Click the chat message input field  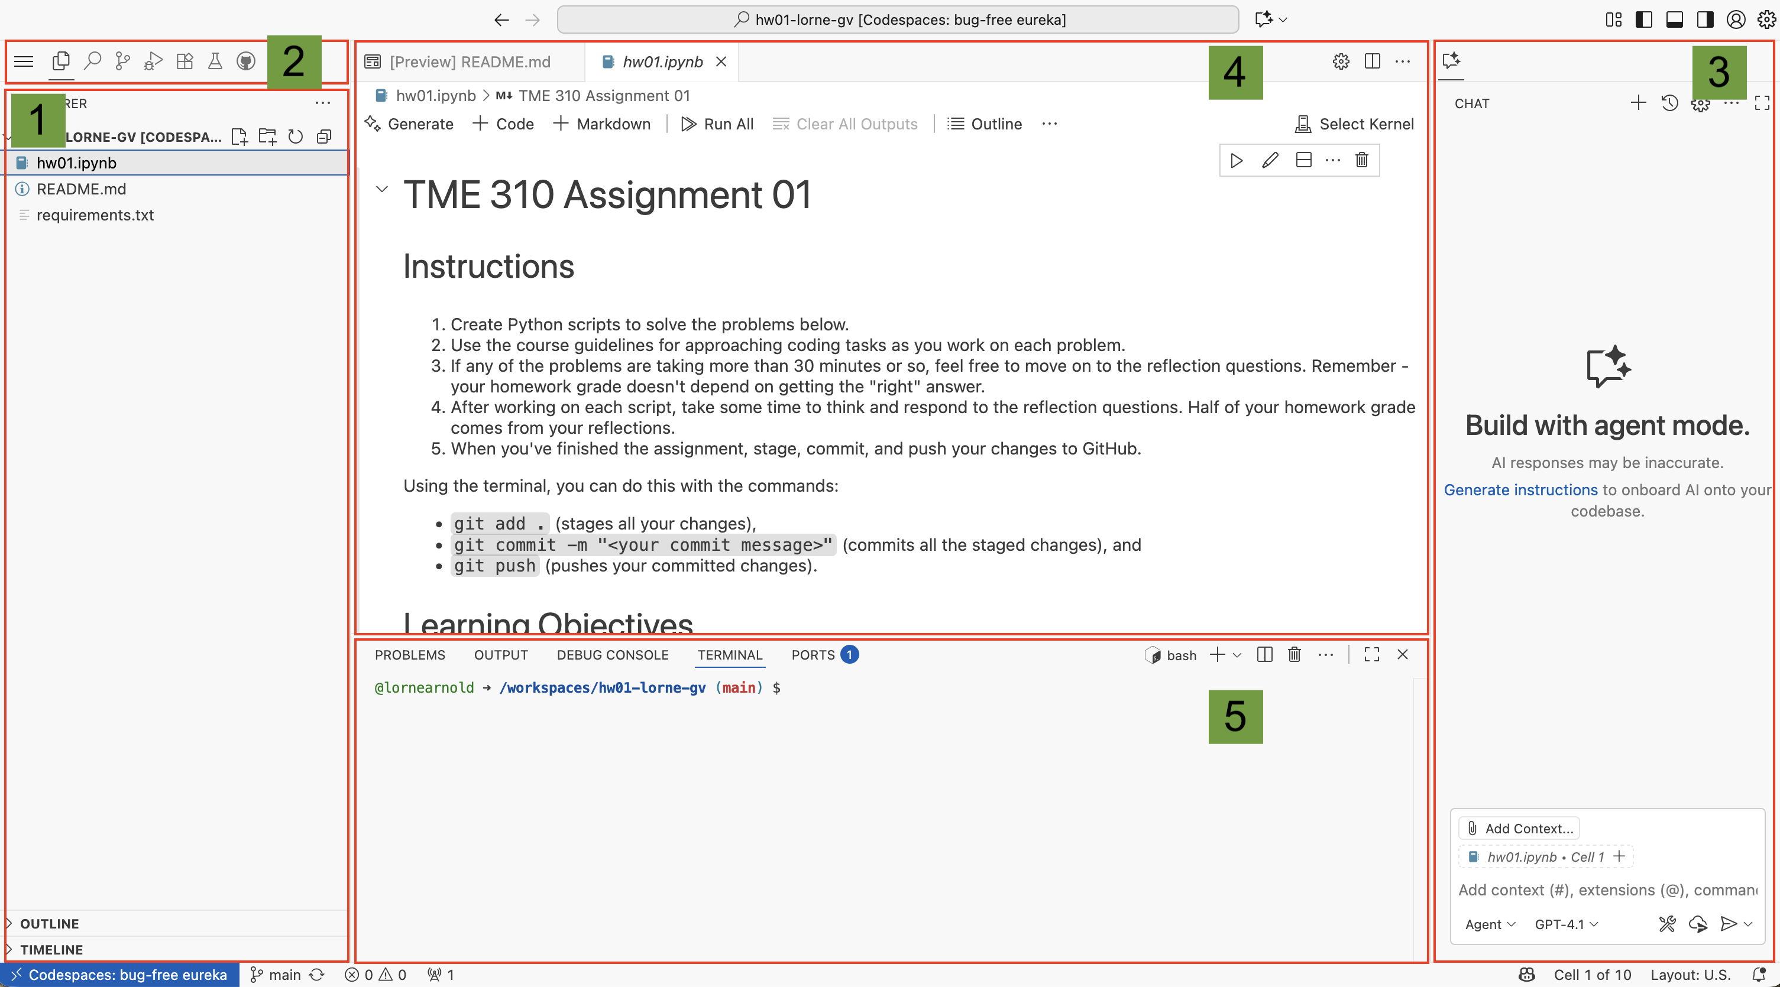(1606, 889)
